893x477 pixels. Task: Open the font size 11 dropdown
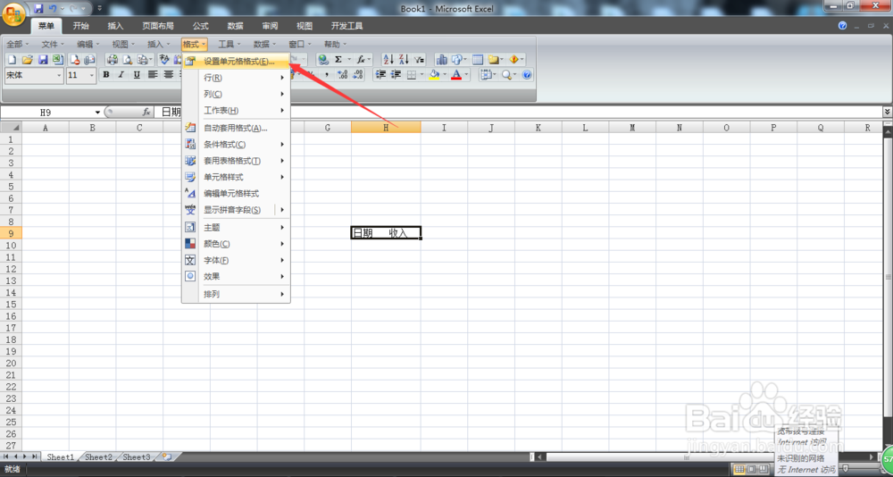(92, 75)
